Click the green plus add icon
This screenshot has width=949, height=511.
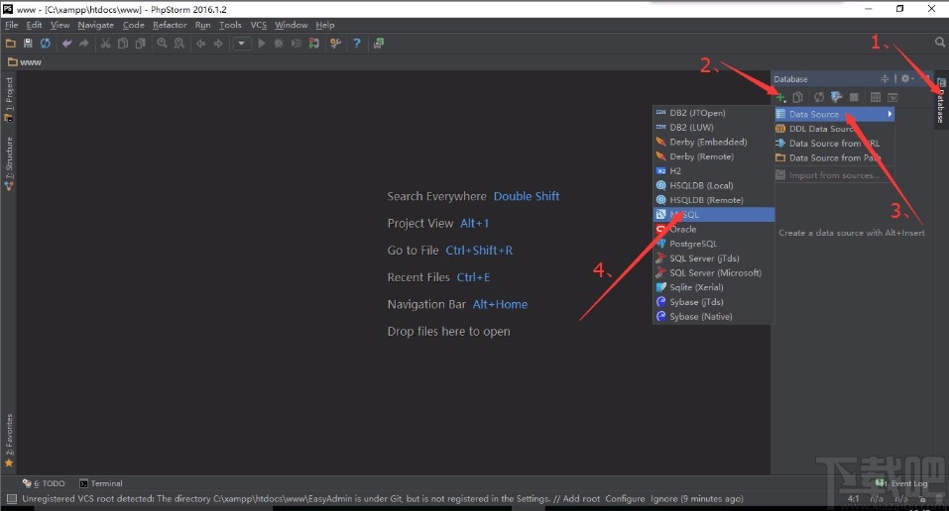click(780, 97)
